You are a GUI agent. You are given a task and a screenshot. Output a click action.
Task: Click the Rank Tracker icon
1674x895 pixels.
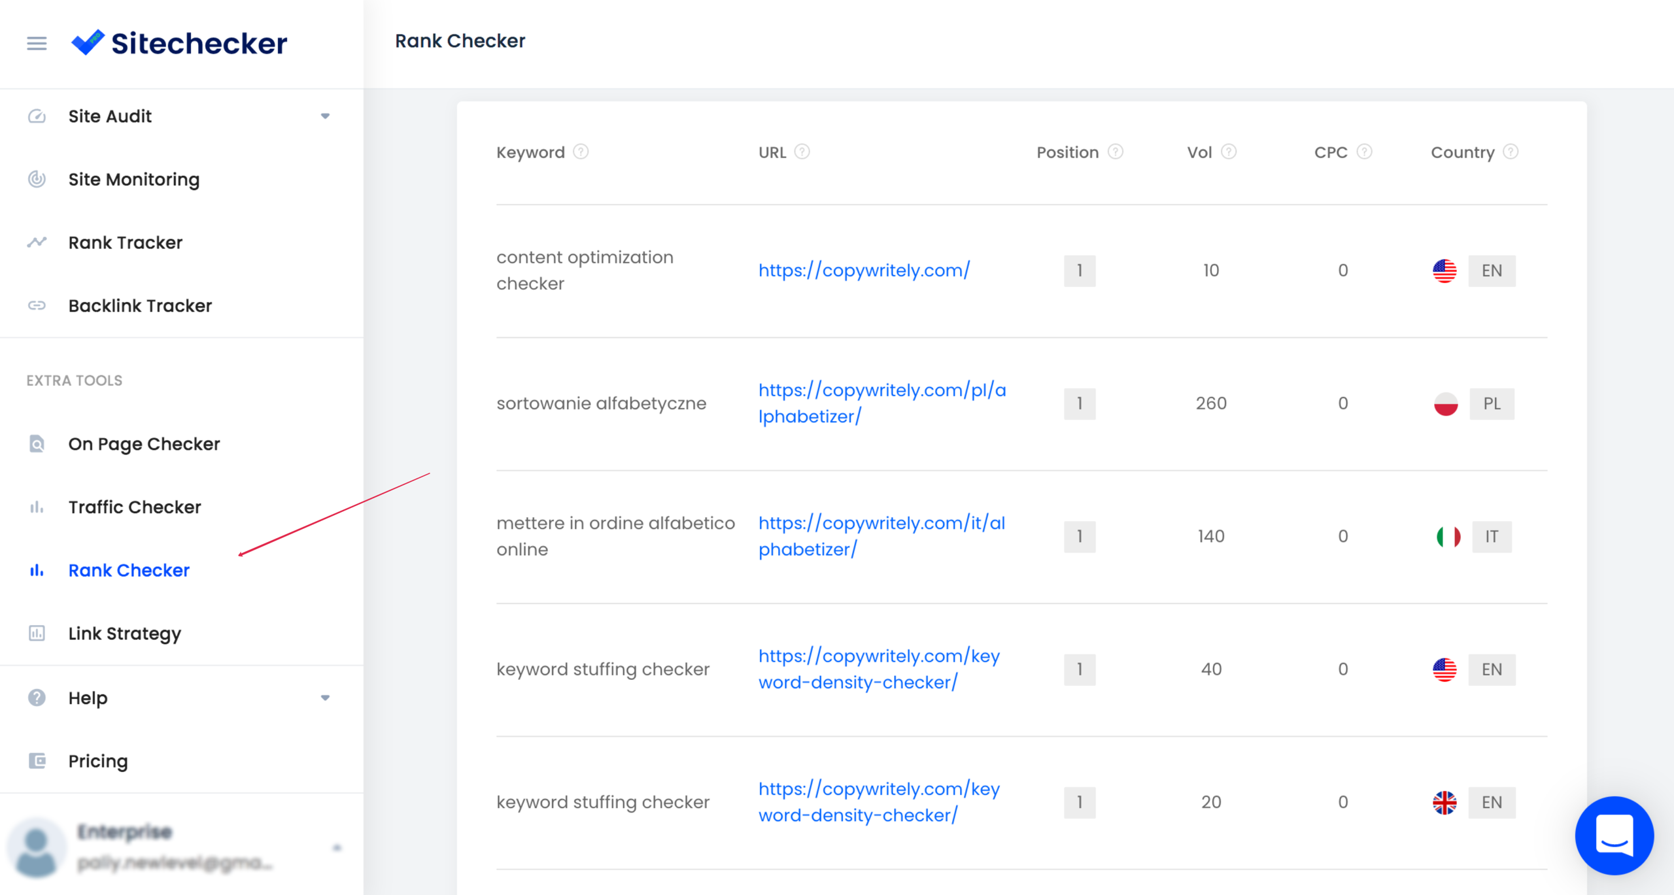(x=37, y=243)
